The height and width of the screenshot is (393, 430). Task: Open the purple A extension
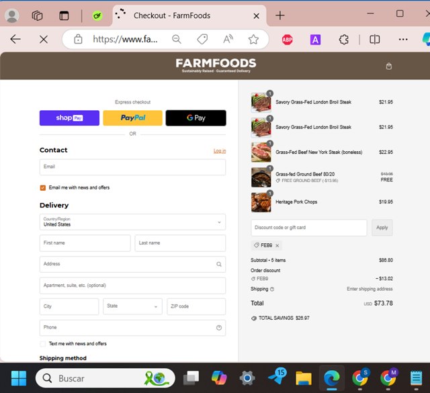pyautogui.click(x=315, y=40)
